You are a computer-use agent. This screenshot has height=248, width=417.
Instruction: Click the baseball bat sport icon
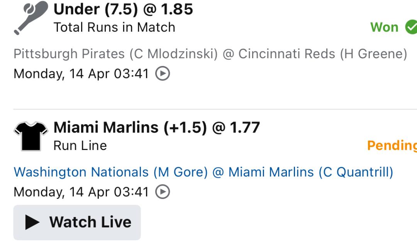[31, 18]
